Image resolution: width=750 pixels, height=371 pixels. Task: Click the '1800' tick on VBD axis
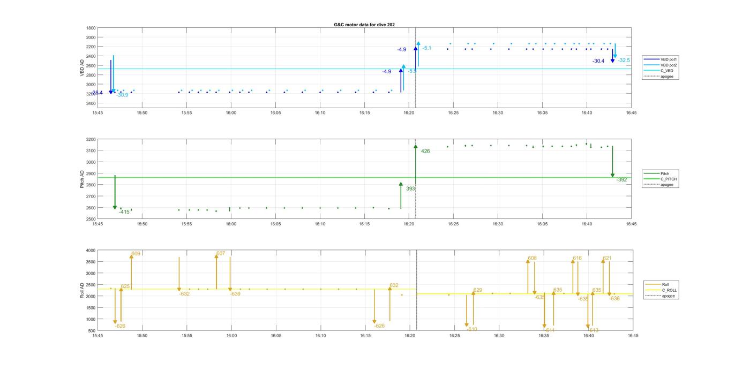pyautogui.click(x=91, y=28)
